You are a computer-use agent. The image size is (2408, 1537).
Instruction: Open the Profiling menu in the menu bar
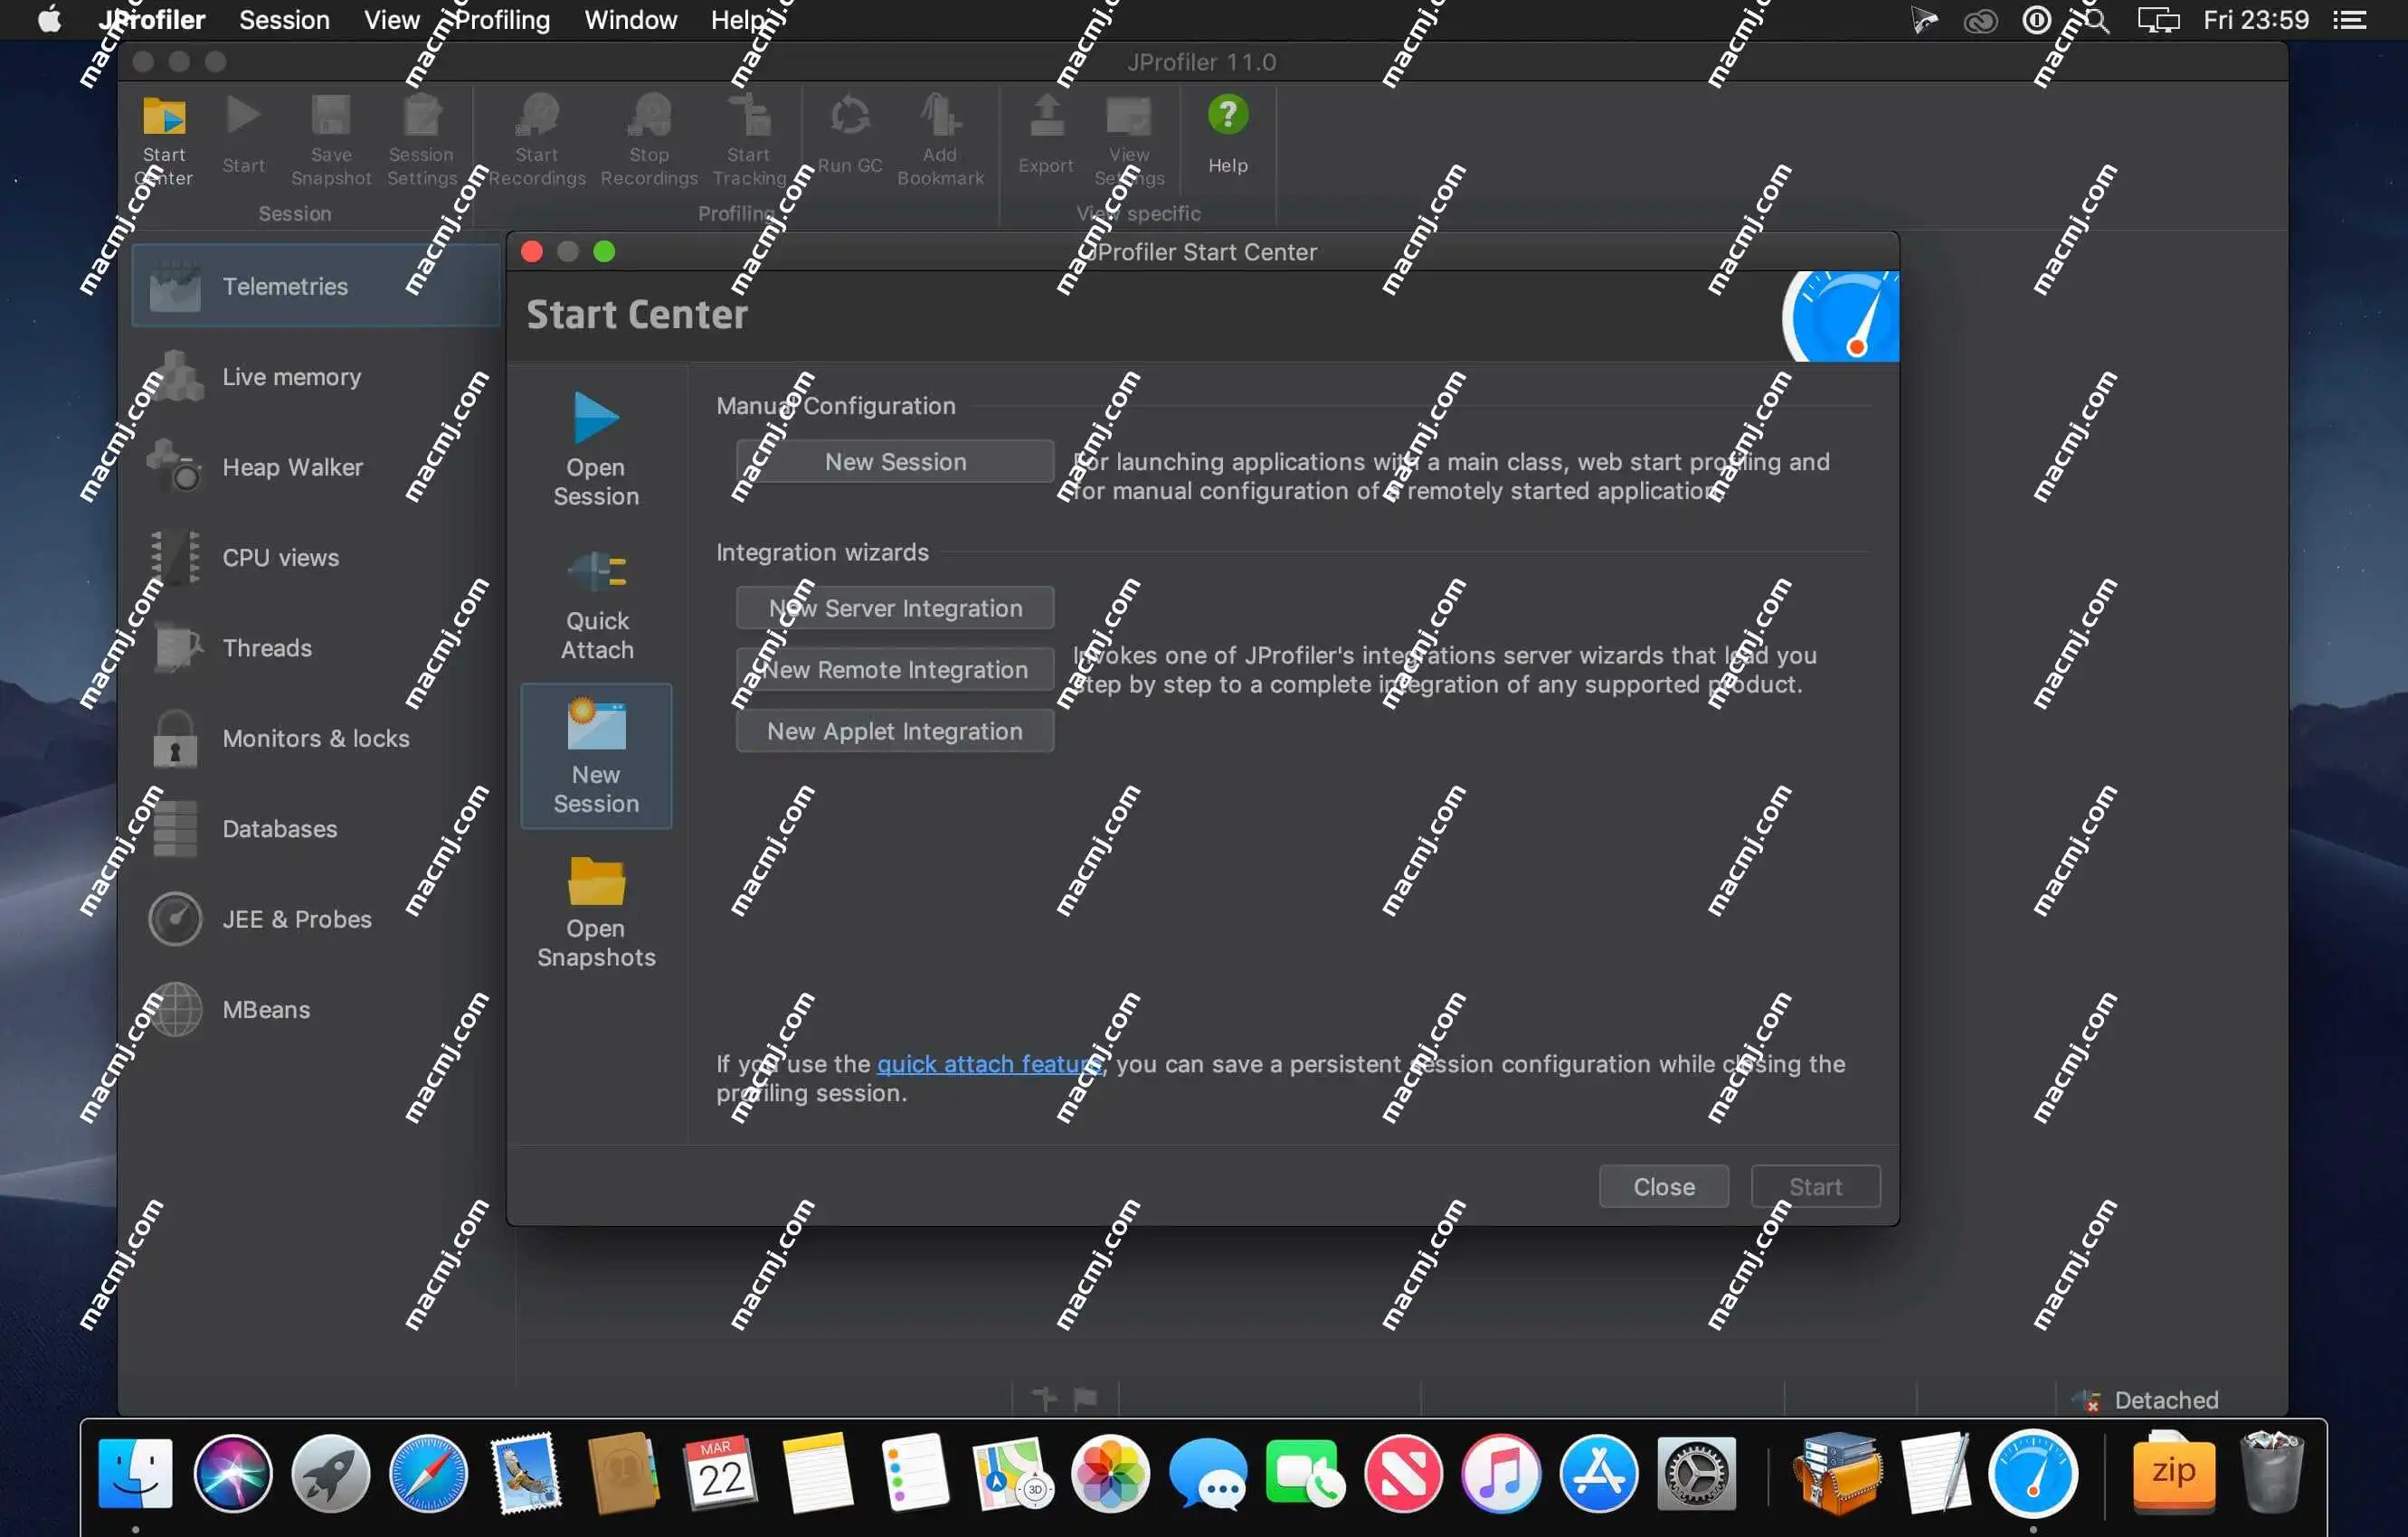click(502, 20)
